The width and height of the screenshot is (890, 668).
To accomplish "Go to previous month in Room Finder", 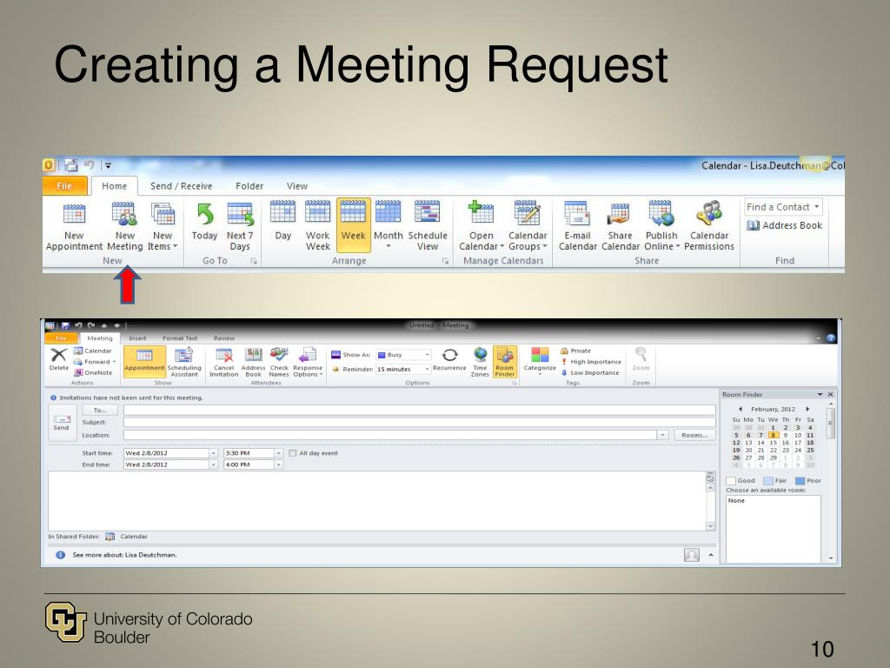I will pos(741,409).
